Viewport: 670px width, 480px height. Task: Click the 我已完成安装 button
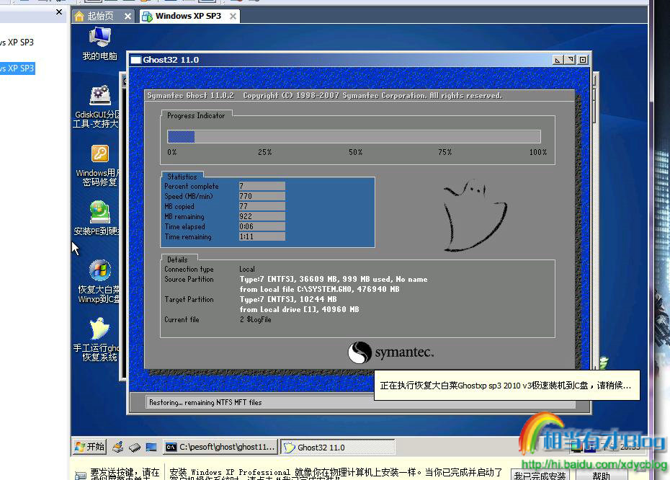[x=540, y=475]
